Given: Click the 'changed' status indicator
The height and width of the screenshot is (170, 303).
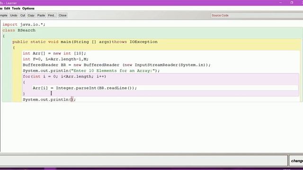Looking at the screenshot, I should point(297,161).
